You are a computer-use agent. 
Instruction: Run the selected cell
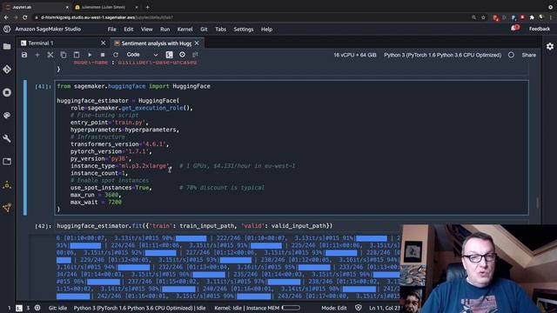[90, 55]
